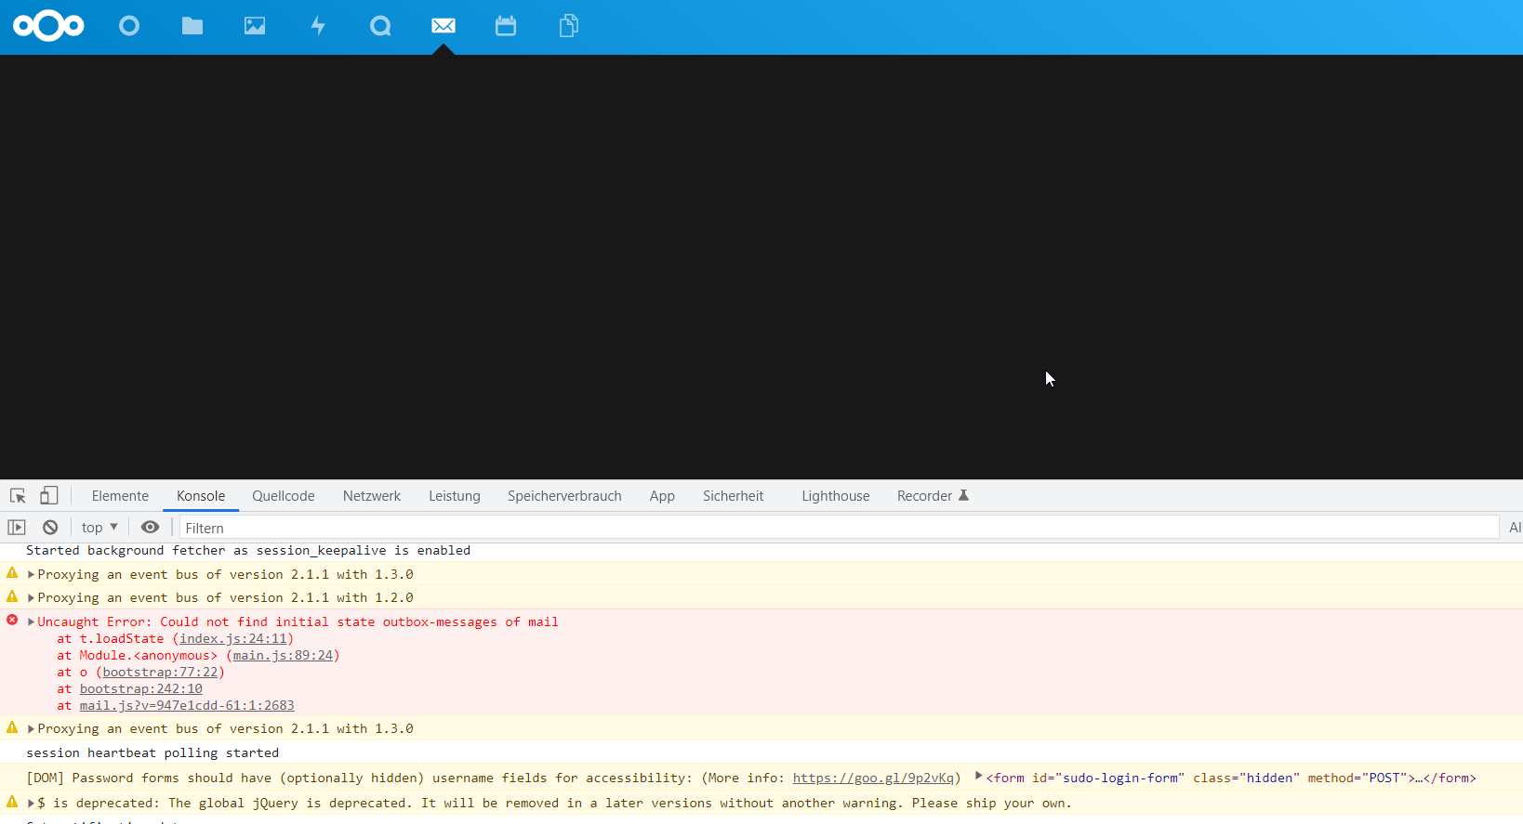Expand the sudo-login-form element node
The width and height of the screenshot is (1523, 824).
pyautogui.click(x=978, y=776)
